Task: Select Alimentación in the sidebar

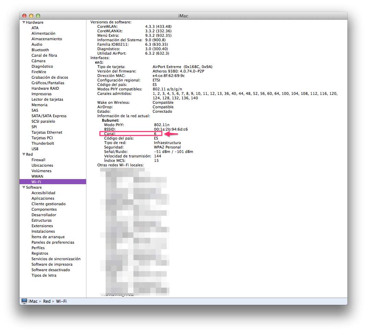Action: [x=43, y=33]
